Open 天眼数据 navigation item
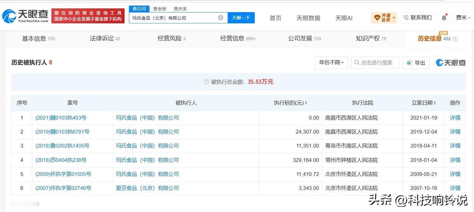Image resolution: width=474 pixels, height=212 pixels. (x=308, y=18)
